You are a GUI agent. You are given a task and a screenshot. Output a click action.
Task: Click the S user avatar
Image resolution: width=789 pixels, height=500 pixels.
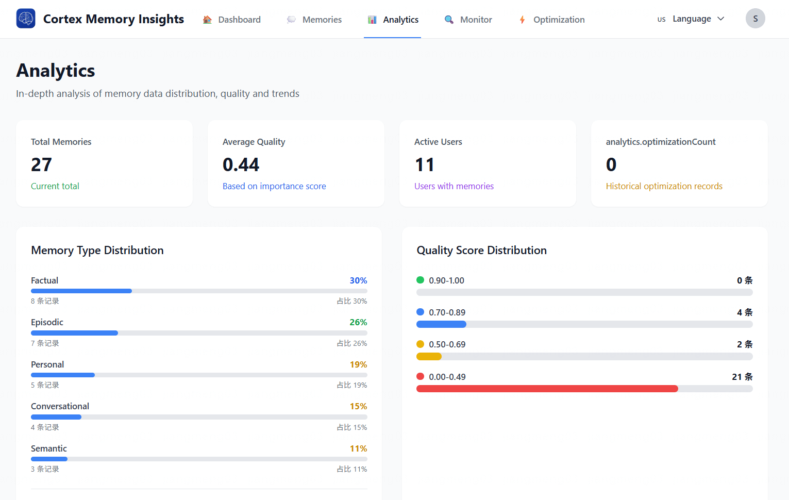click(x=755, y=19)
